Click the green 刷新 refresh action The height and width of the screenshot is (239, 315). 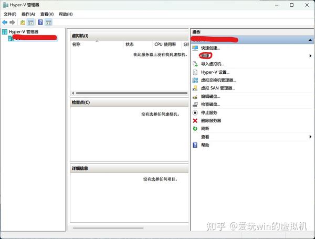195,129
